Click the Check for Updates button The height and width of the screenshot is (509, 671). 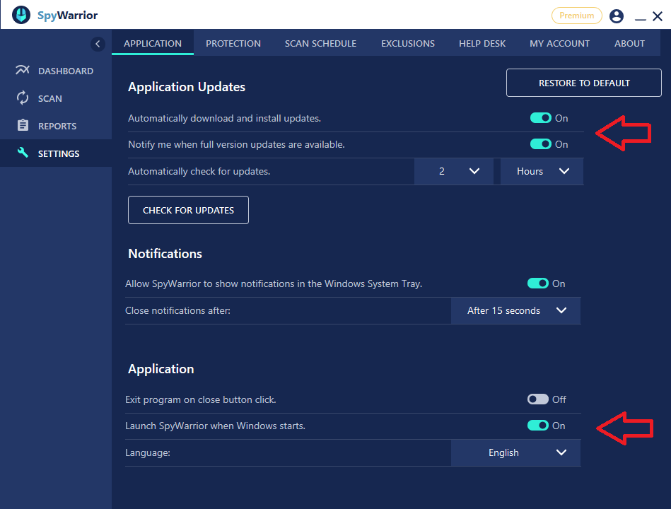(x=188, y=210)
